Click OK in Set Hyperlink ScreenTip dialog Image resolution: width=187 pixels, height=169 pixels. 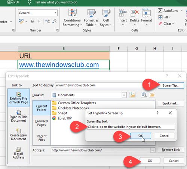pos(141,136)
